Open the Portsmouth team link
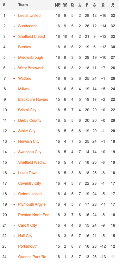The height and width of the screenshot is (262, 119). click(x=28, y=246)
